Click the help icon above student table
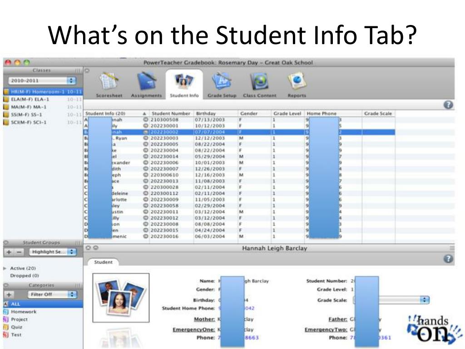Screen dimensions: 465x349 (x=448, y=105)
